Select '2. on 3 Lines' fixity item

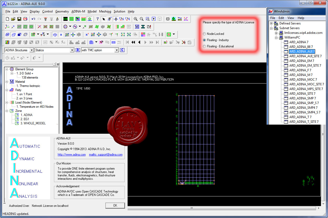coord(25,98)
